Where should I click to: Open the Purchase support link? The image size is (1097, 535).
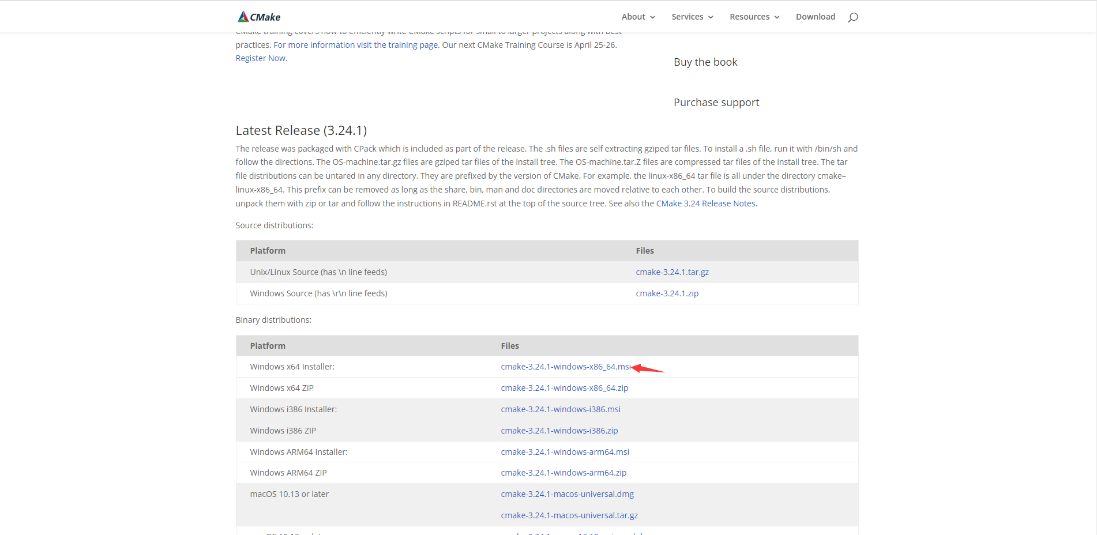(x=716, y=103)
